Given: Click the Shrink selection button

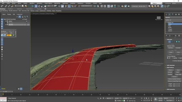Looking at the screenshot, I should point(171,52).
